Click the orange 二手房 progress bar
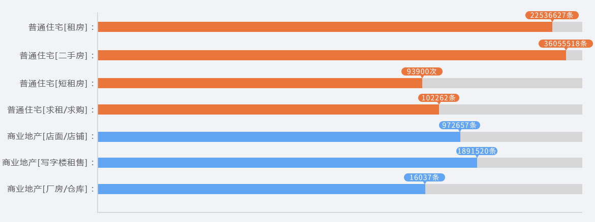Image resolution: width=595 pixels, height=222 pixels. (x=332, y=55)
